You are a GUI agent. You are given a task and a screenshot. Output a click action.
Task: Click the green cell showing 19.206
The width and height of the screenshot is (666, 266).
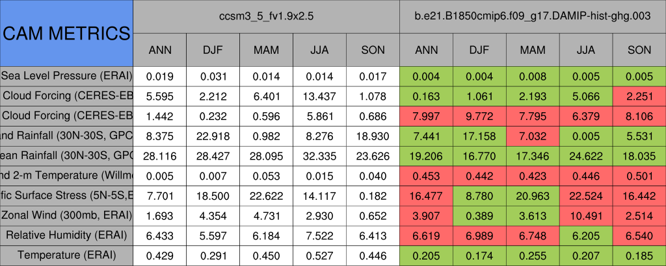pyautogui.click(x=427, y=156)
